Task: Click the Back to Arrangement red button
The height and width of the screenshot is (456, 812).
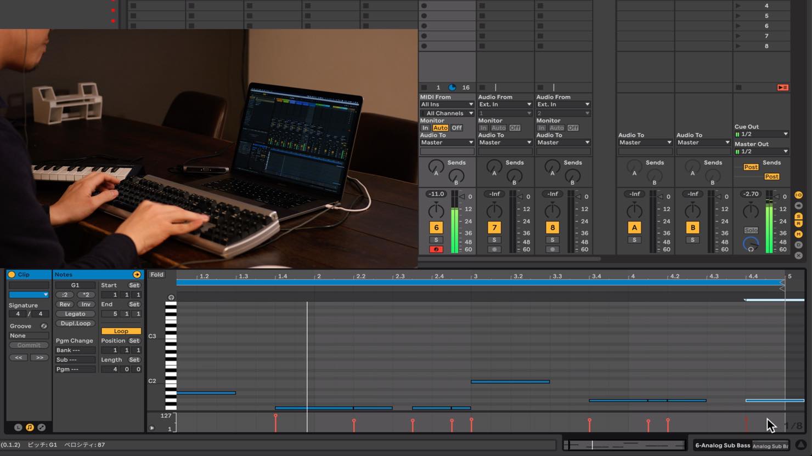Action: [x=783, y=88]
